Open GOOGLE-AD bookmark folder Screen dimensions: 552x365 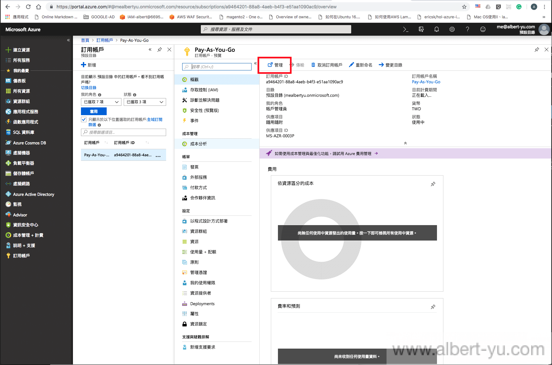click(x=99, y=17)
